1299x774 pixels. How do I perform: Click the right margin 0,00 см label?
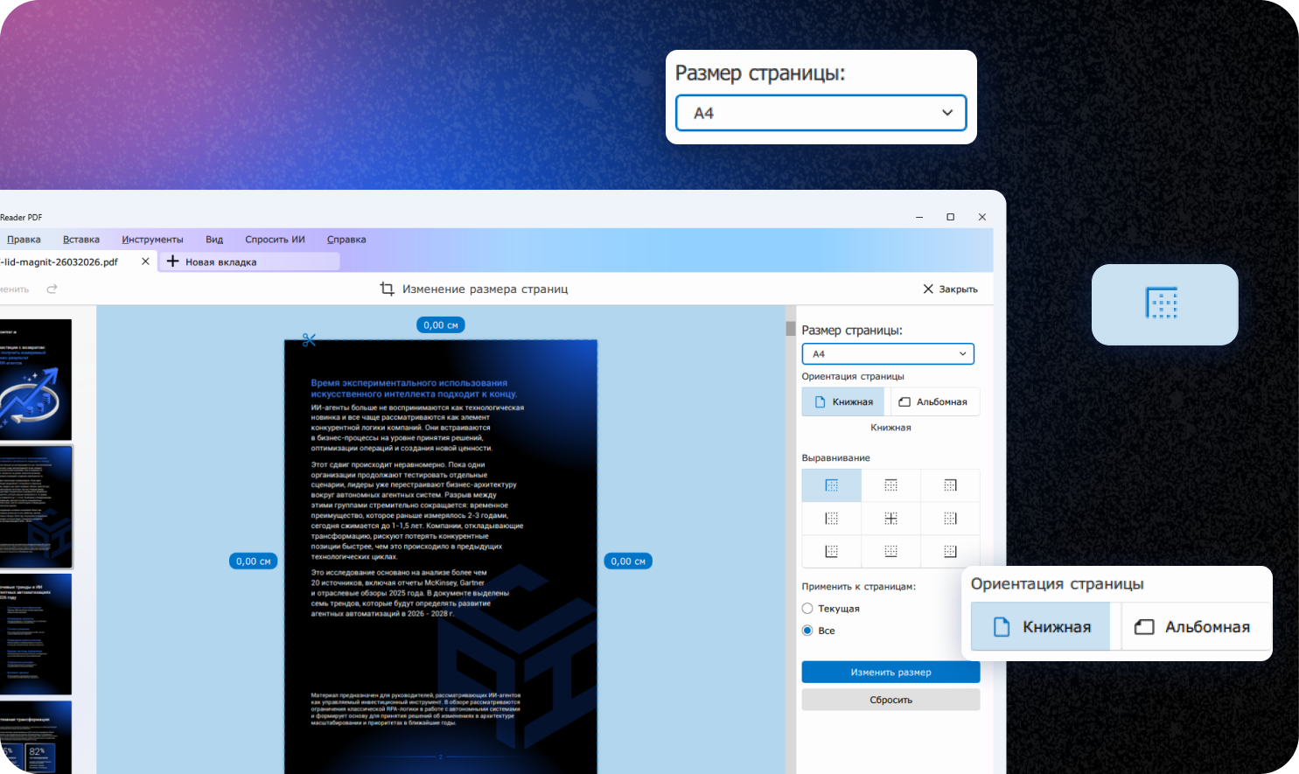click(628, 561)
